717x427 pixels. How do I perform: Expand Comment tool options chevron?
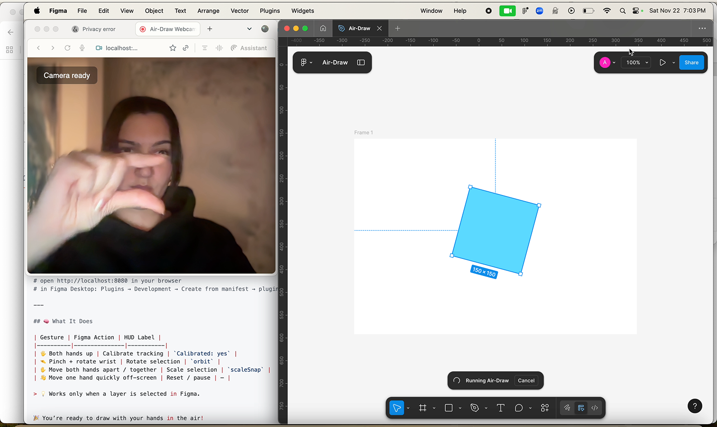[530, 408]
